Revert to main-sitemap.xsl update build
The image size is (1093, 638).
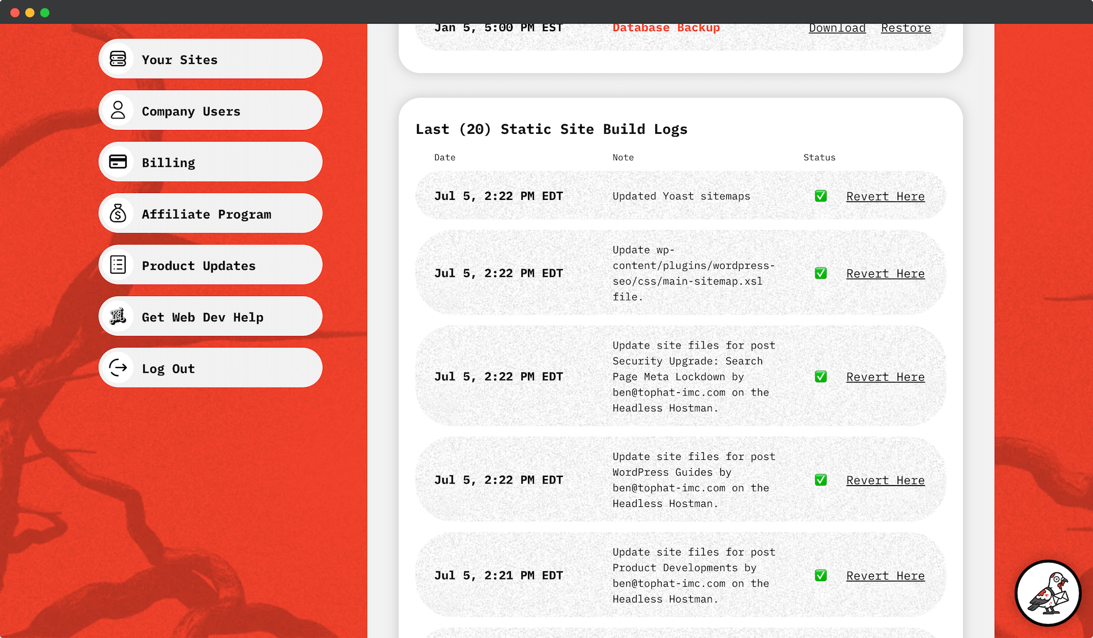885,273
